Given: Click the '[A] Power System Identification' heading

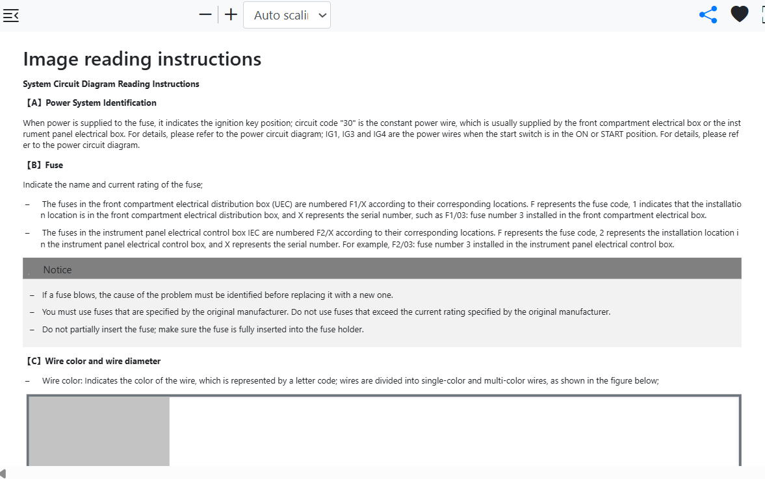Looking at the screenshot, I should coord(91,103).
